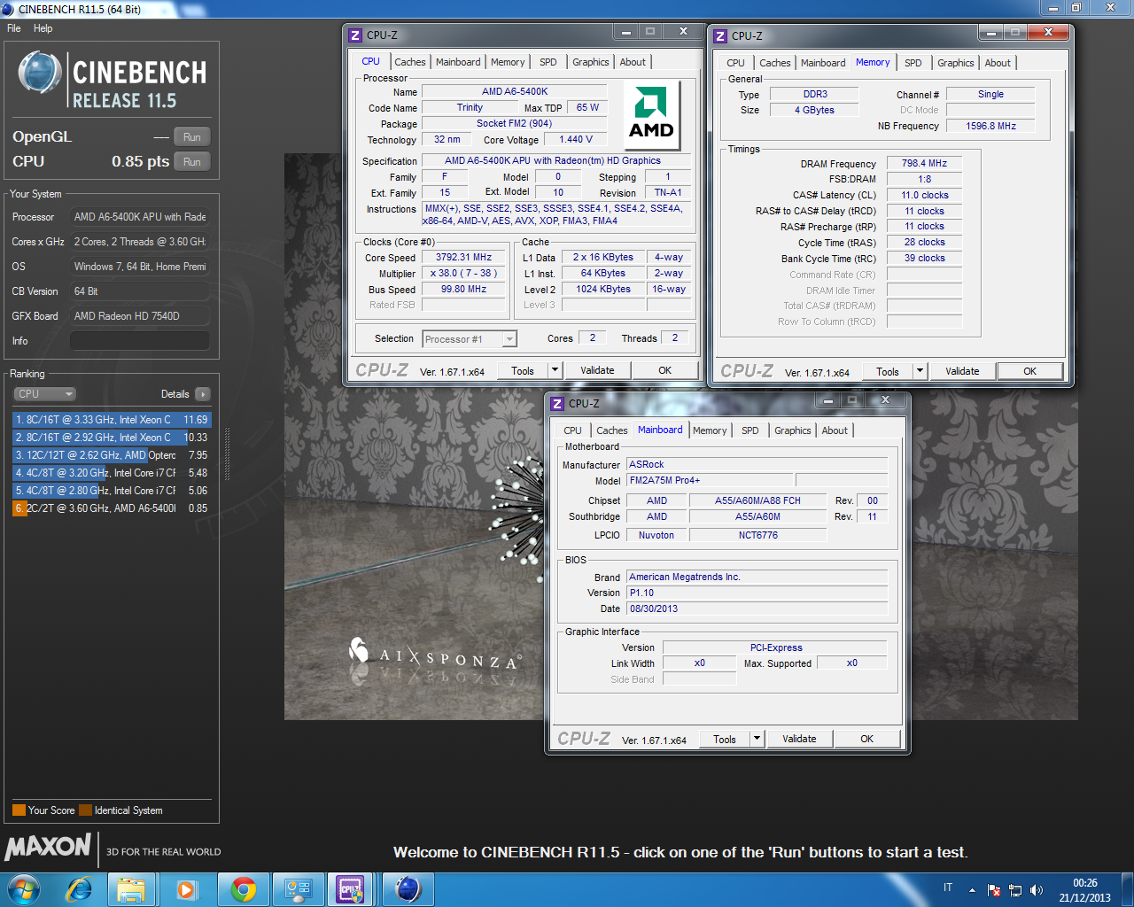
Task: Click the Ranking Details arrow button
Action: click(202, 394)
